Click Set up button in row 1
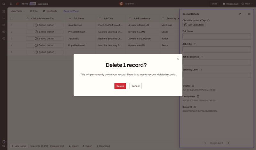The width and height of the screenshot is (256, 150). 44,25
